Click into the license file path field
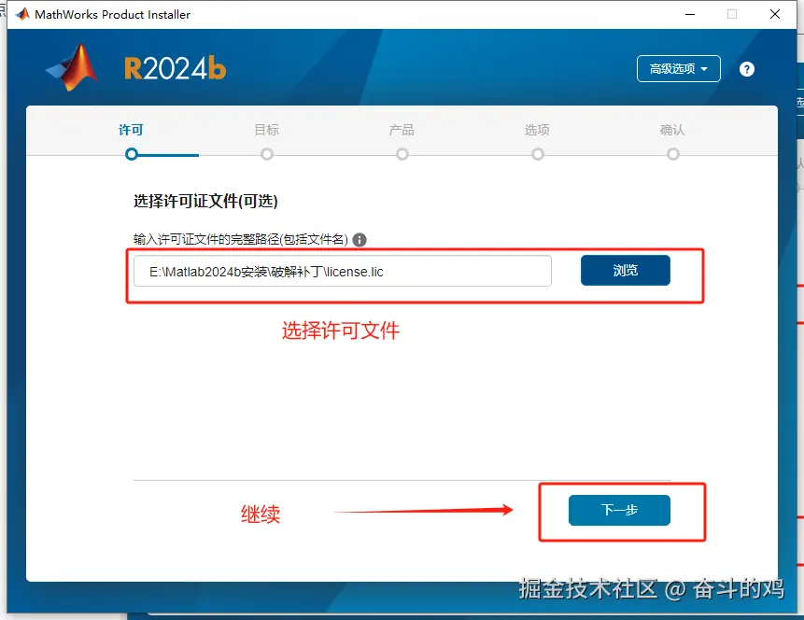Viewport: 804px width, 620px height. (x=343, y=271)
